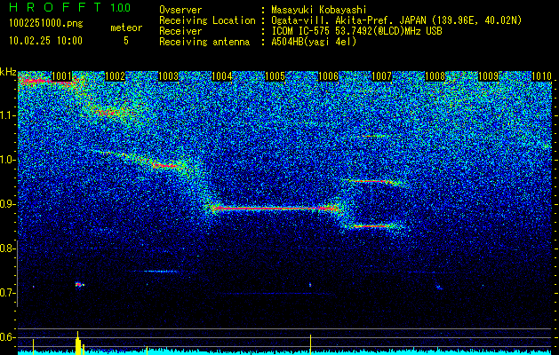
Task: Click the tallest yellow spike in the bottom intensity graph
Action: pos(77,343)
